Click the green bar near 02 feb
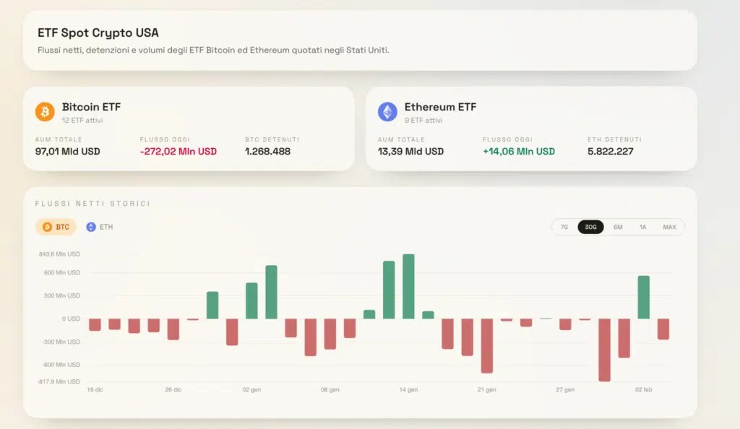 [643, 297]
